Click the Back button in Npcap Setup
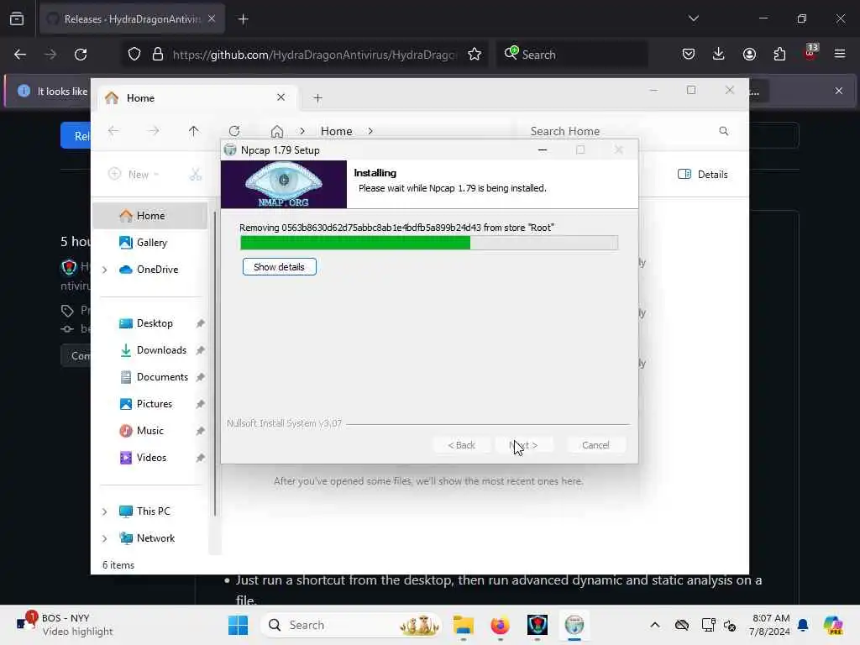The height and width of the screenshot is (645, 860). click(461, 445)
